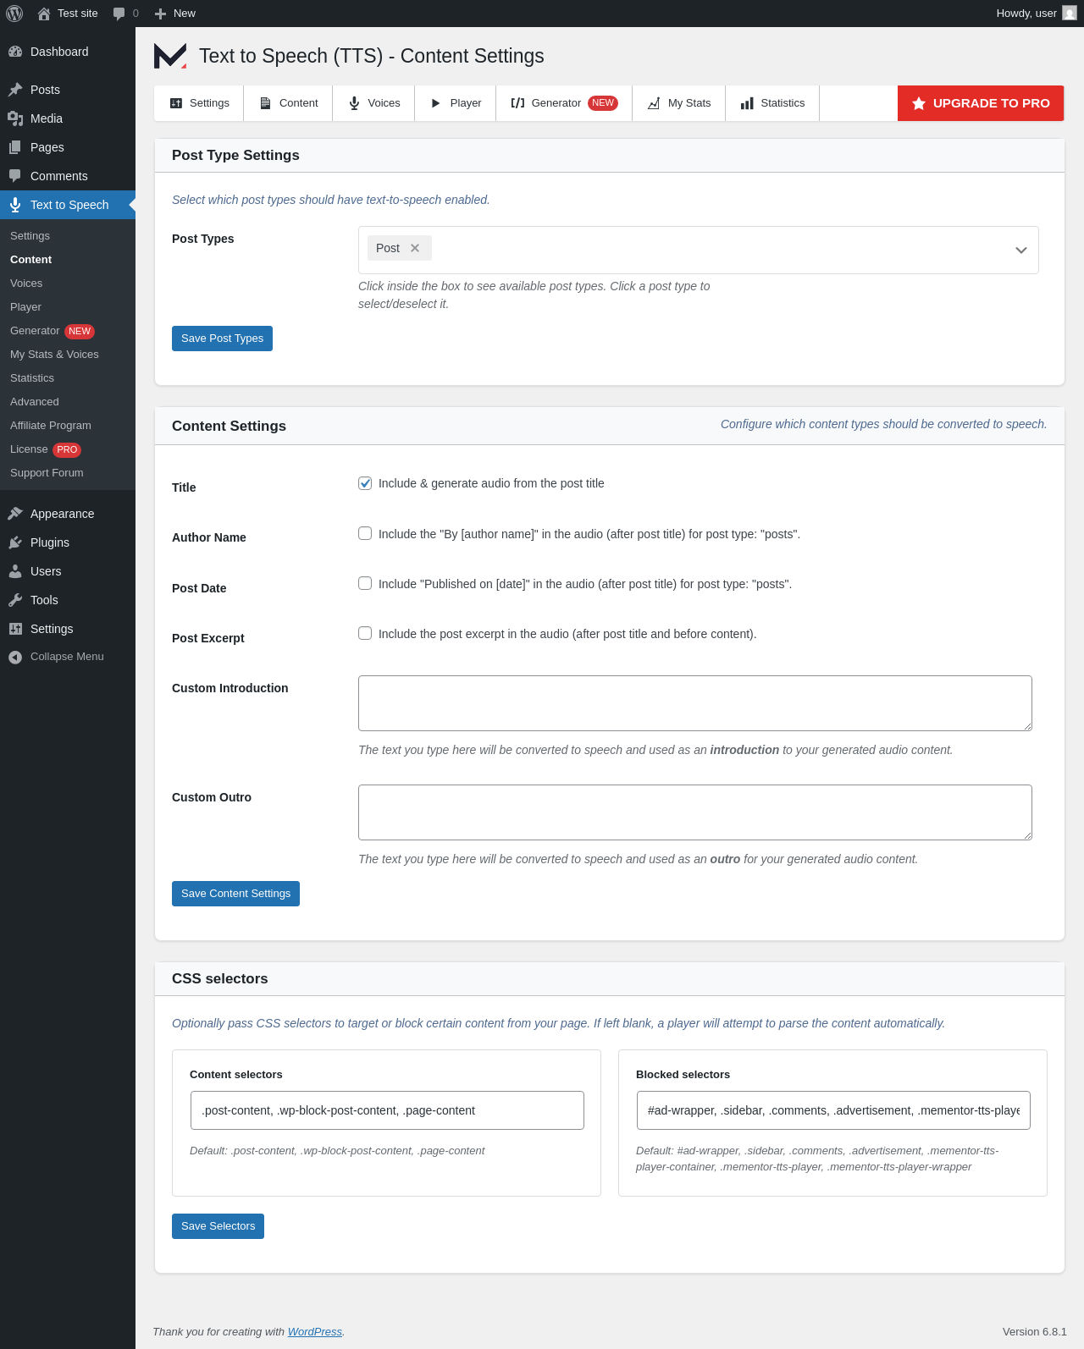Image resolution: width=1084 pixels, height=1349 pixels.
Task: Open the License PRO submenu item
Action: [46, 449]
